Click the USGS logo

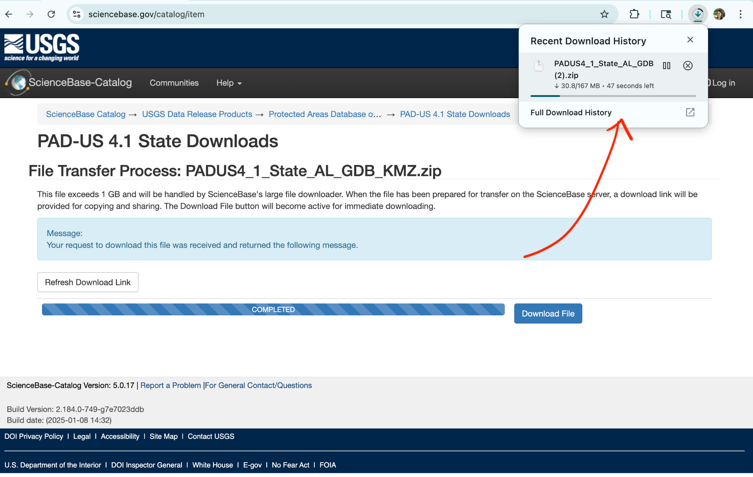42,48
